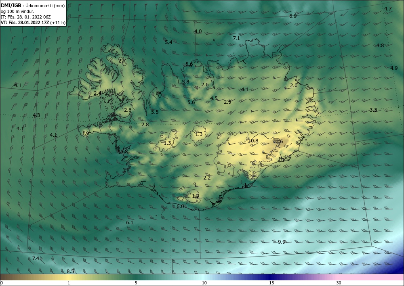Click the 4.0 value on the map

tap(198, 31)
